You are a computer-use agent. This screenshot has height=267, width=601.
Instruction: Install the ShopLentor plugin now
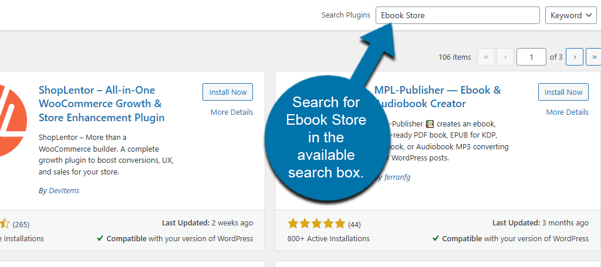[228, 92]
